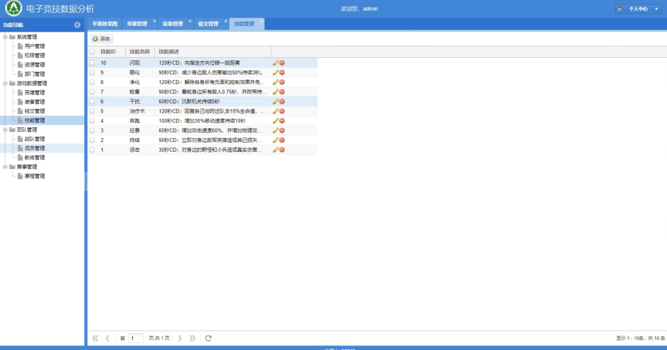Click the 添加 button to add a skill

[x=101, y=39]
